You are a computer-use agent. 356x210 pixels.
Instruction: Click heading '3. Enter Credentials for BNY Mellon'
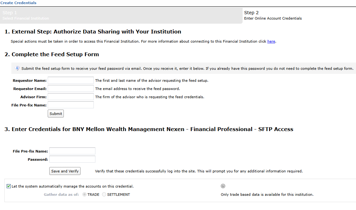click(x=149, y=129)
